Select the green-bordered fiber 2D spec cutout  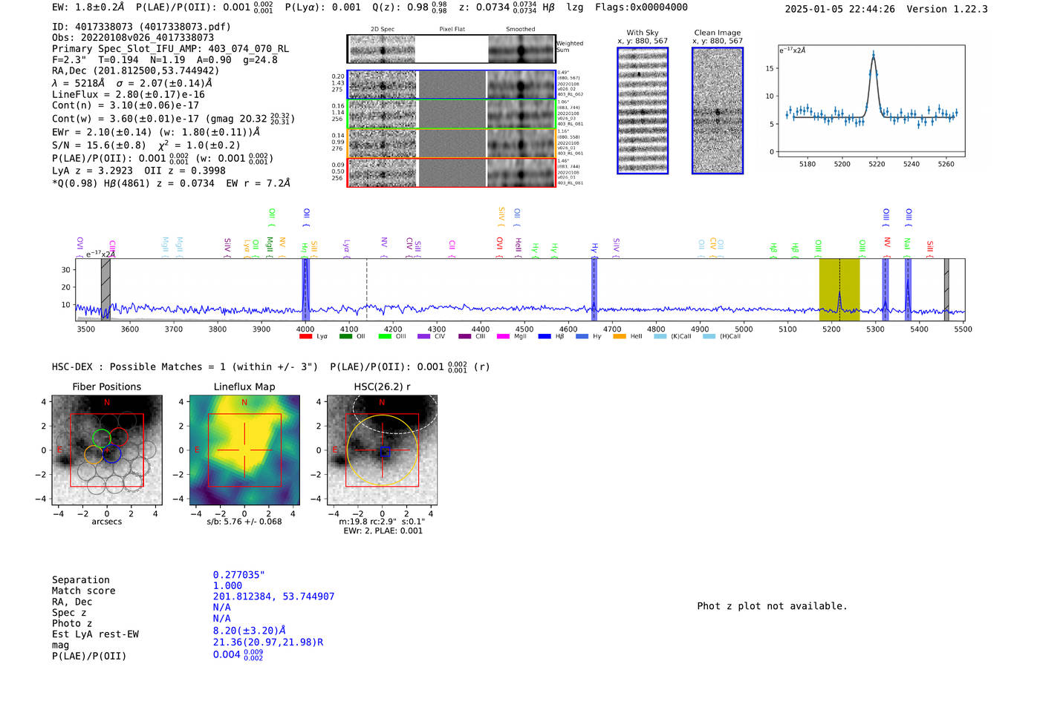pos(382,114)
